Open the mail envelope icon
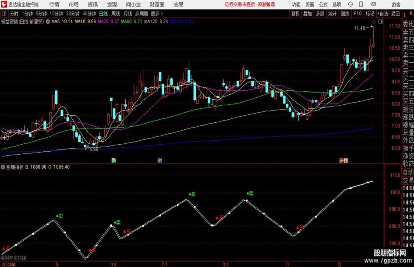This screenshot has height=267, width=414. tap(373, 4)
